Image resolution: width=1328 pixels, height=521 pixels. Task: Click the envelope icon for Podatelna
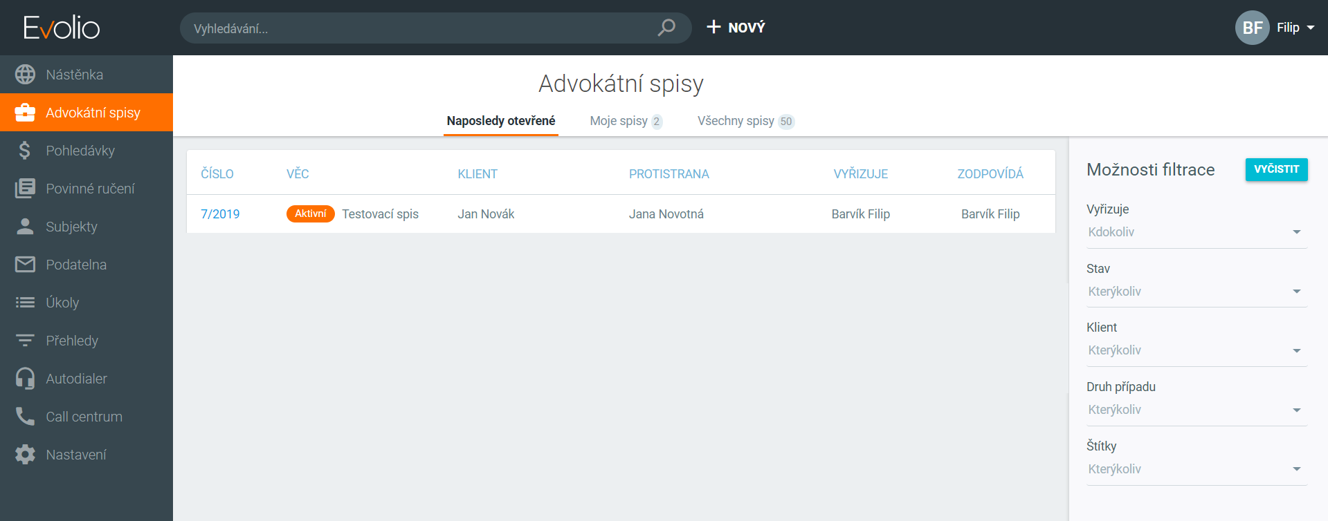25,265
